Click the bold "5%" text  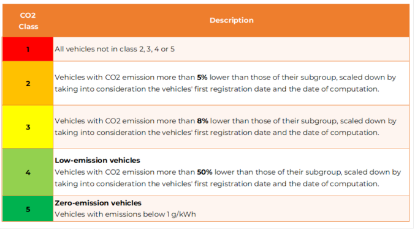[x=202, y=78]
